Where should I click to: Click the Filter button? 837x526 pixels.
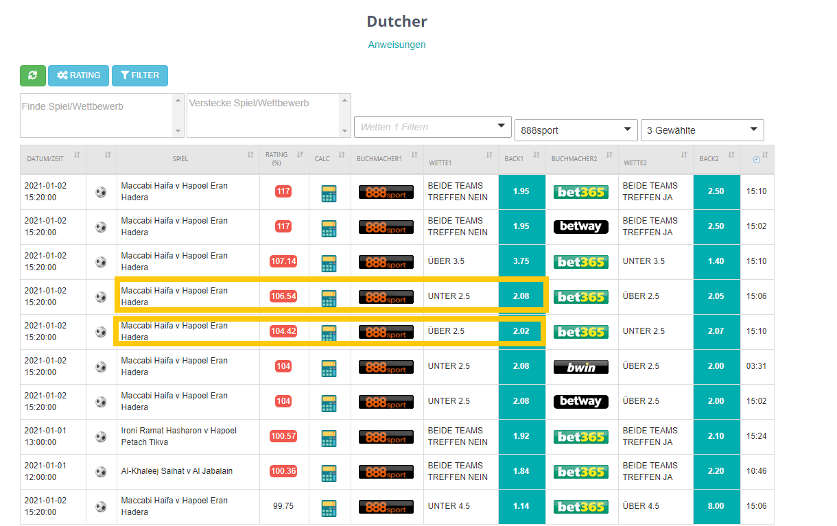(140, 75)
